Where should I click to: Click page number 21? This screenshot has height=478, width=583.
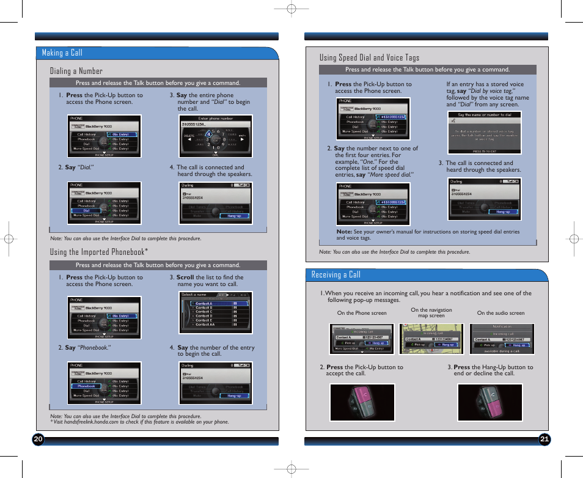(544, 439)
